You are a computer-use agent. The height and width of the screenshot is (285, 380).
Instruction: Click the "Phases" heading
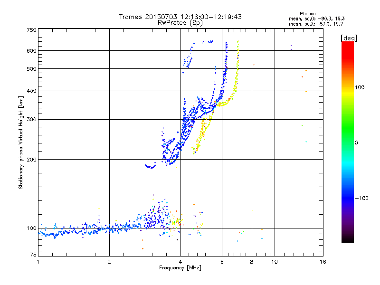point(307,14)
